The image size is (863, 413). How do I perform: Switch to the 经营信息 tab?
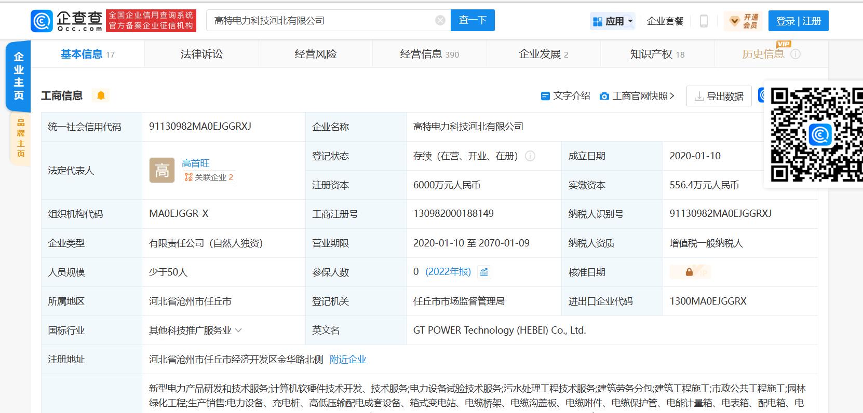[429, 54]
